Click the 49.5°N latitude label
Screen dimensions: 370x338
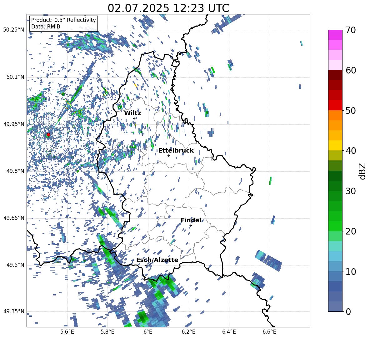(16, 265)
